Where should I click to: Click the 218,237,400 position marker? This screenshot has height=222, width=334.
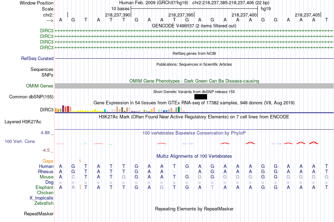[244, 15]
